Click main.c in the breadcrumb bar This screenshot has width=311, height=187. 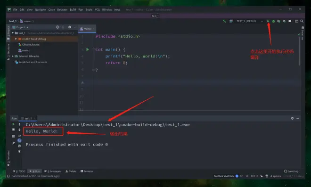click(x=26, y=21)
